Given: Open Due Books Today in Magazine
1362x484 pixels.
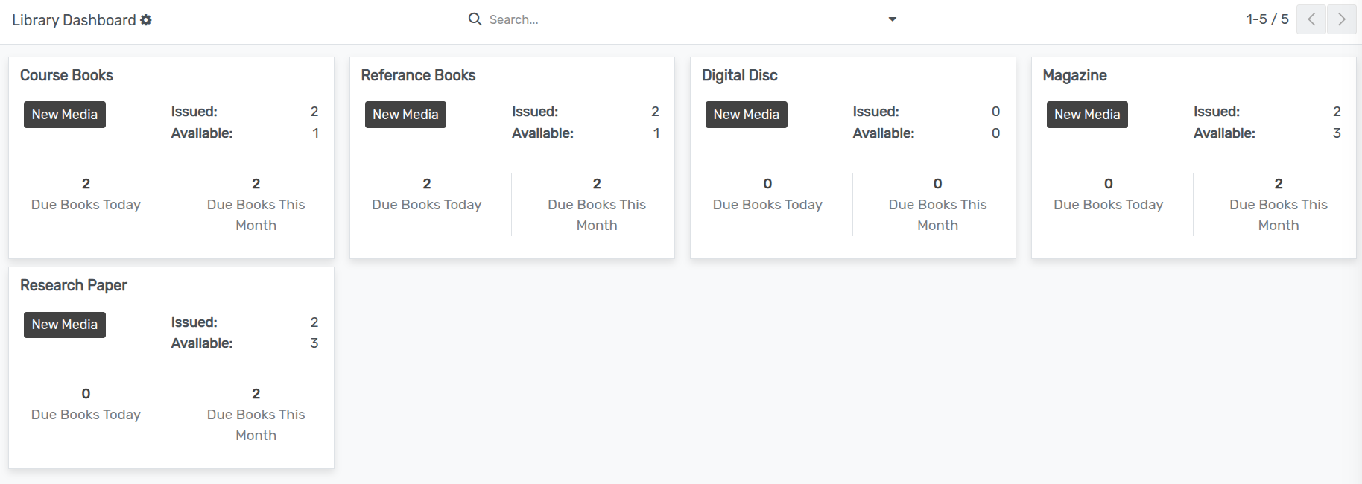Looking at the screenshot, I should pos(1108,194).
